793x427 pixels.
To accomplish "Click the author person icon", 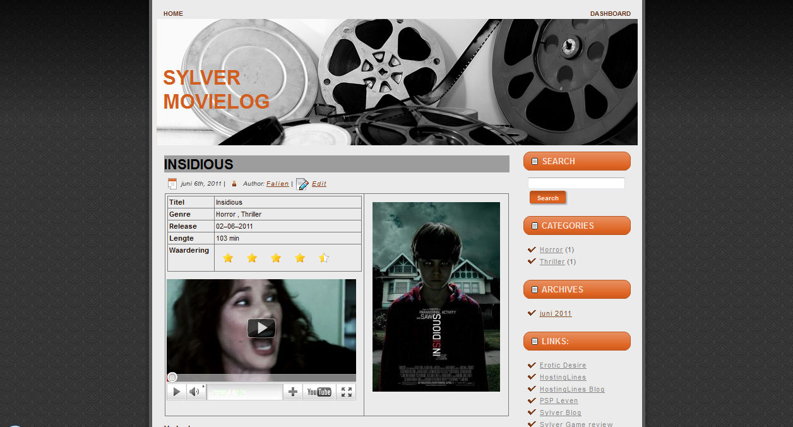I will pos(234,184).
